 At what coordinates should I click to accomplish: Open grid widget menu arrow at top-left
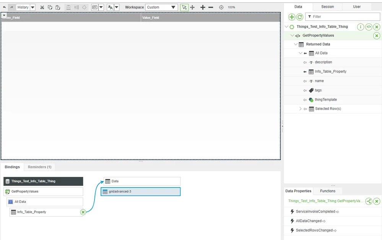click(4, 15)
